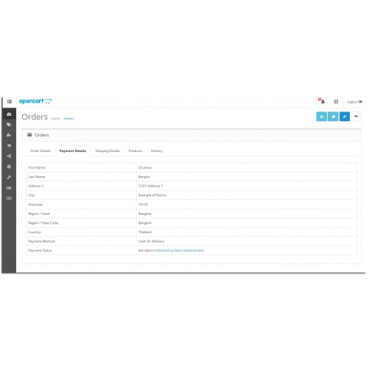Open the notifications bell dropdown
Screen dimensions: 369x369
[x=322, y=101]
